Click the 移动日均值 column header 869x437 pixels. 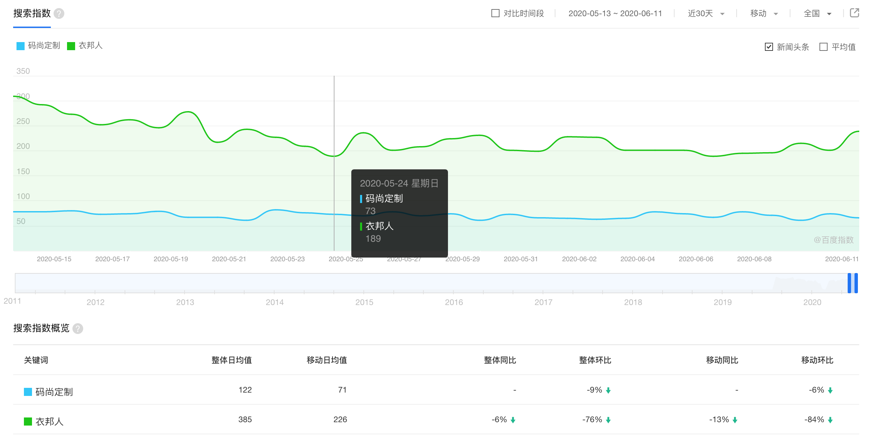point(327,360)
